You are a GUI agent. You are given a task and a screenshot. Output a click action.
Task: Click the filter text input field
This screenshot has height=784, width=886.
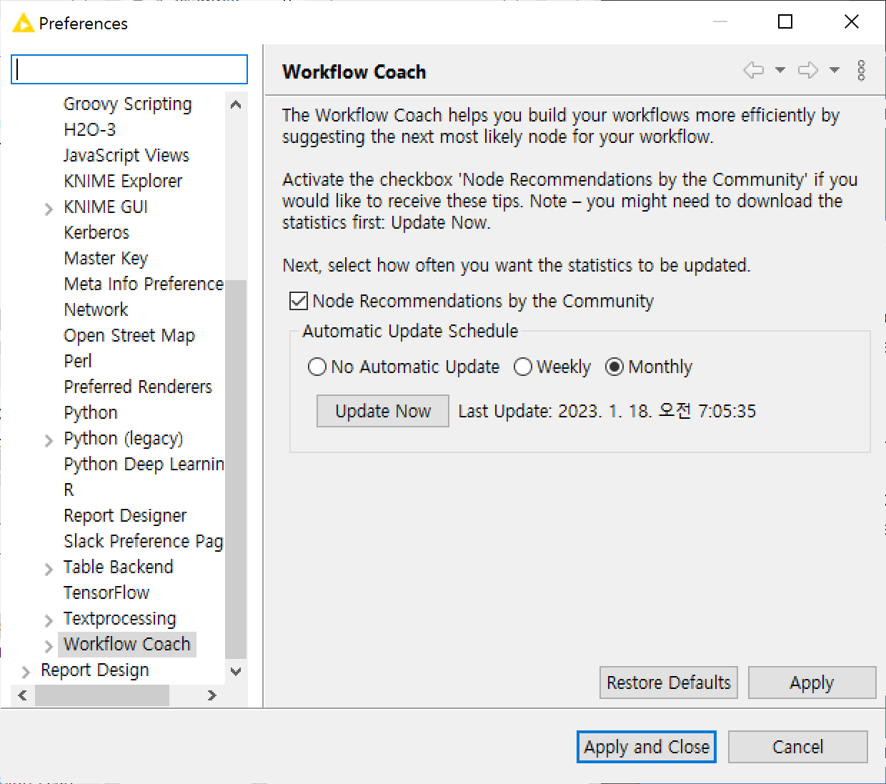click(x=129, y=69)
